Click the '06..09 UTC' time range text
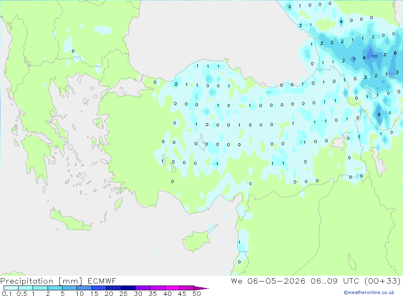 [334, 281]
